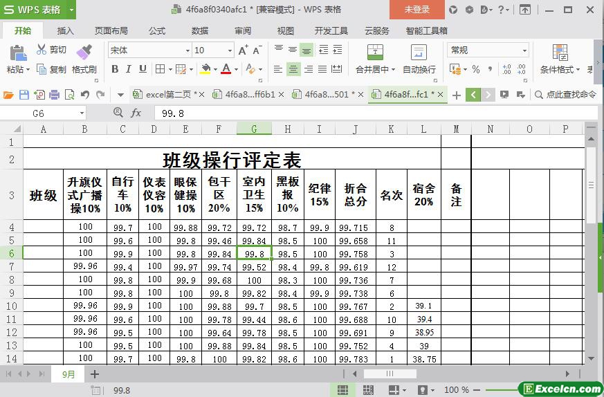This screenshot has height=397, width=604.
Task: Click the 未登录 login button
Action: point(417,9)
